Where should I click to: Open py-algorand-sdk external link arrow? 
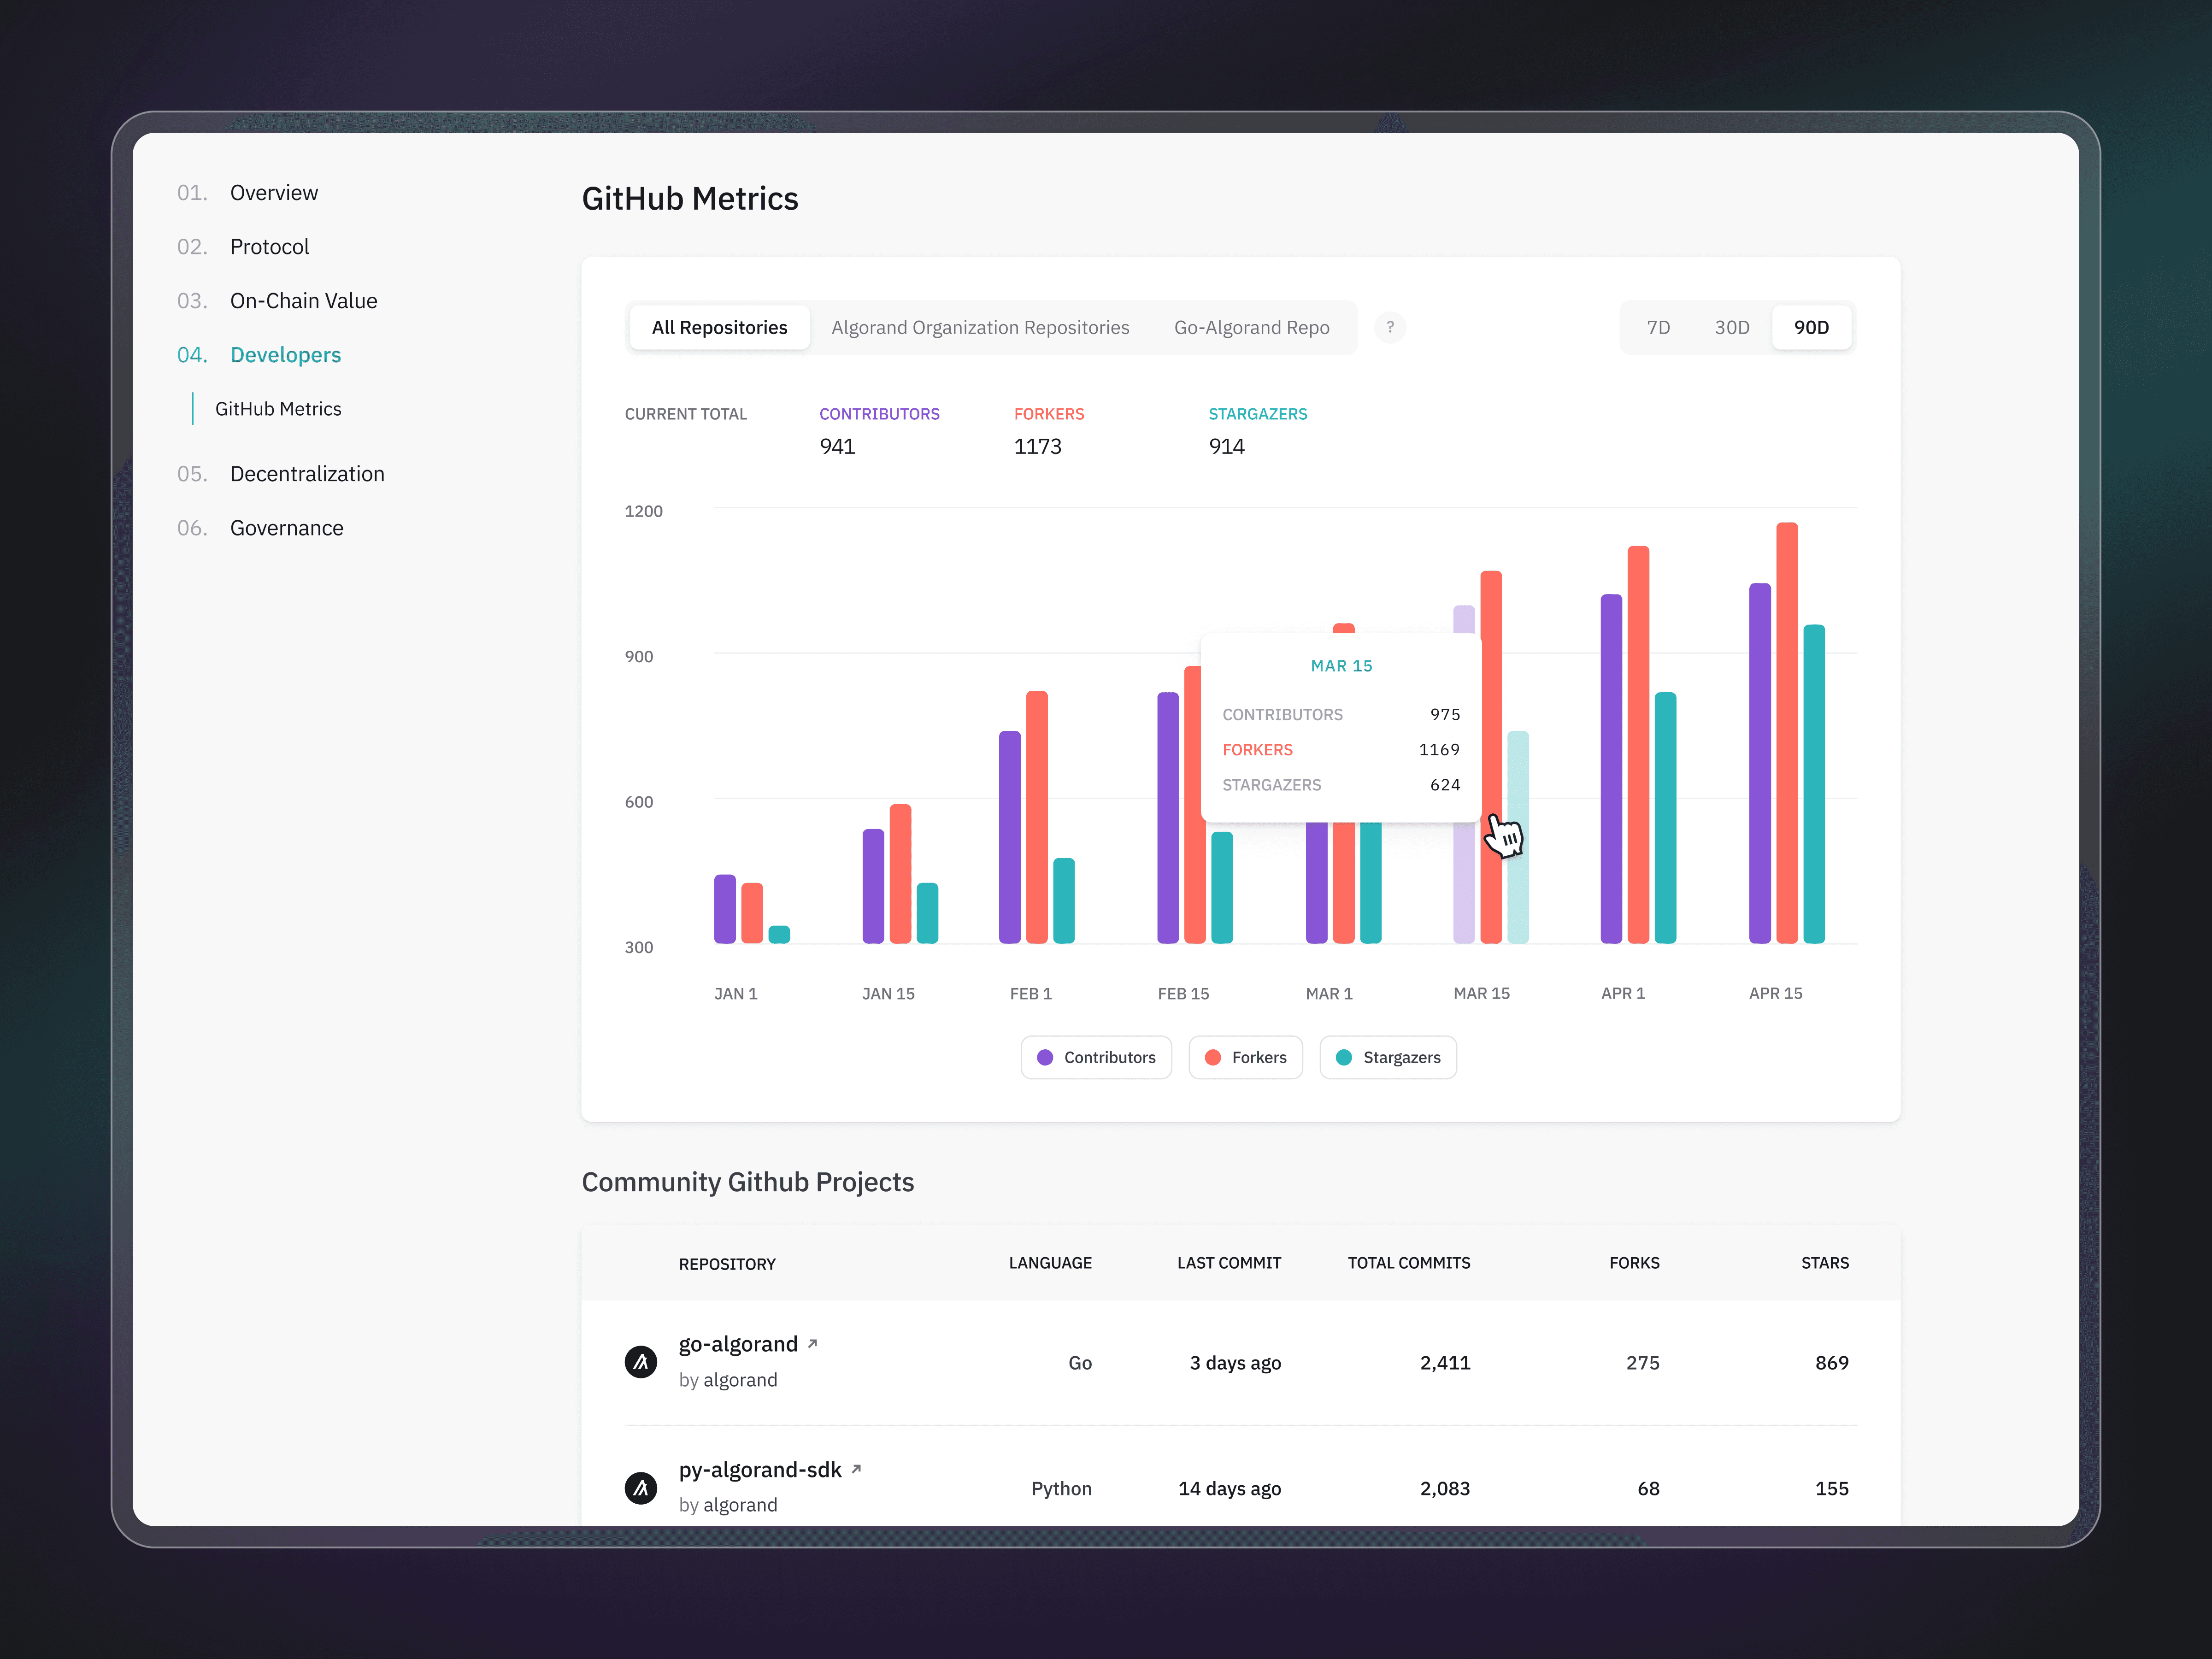tap(856, 1469)
